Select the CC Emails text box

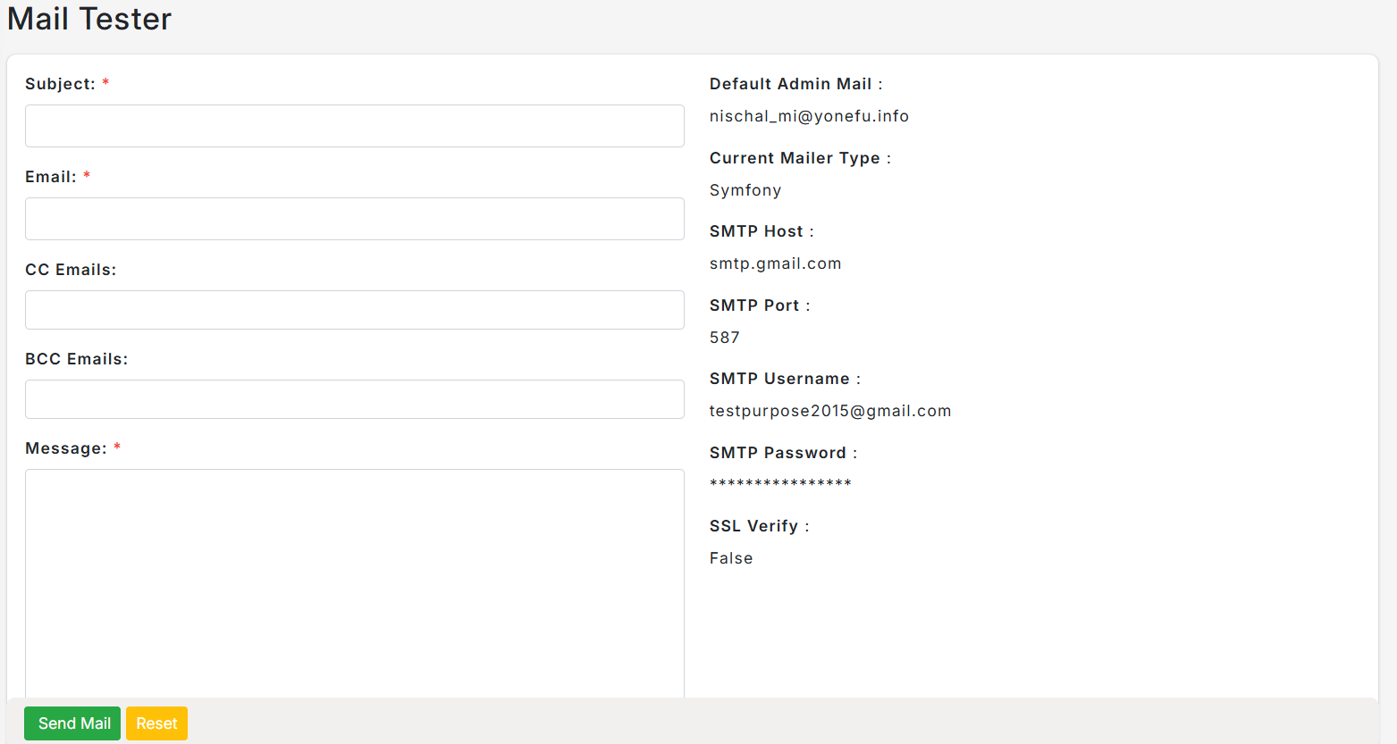coord(355,310)
